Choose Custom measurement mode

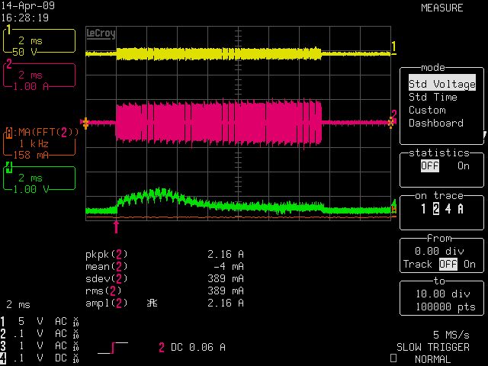coord(427,110)
